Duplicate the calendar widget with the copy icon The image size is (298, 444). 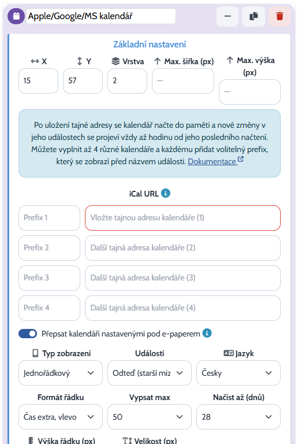tap(254, 16)
